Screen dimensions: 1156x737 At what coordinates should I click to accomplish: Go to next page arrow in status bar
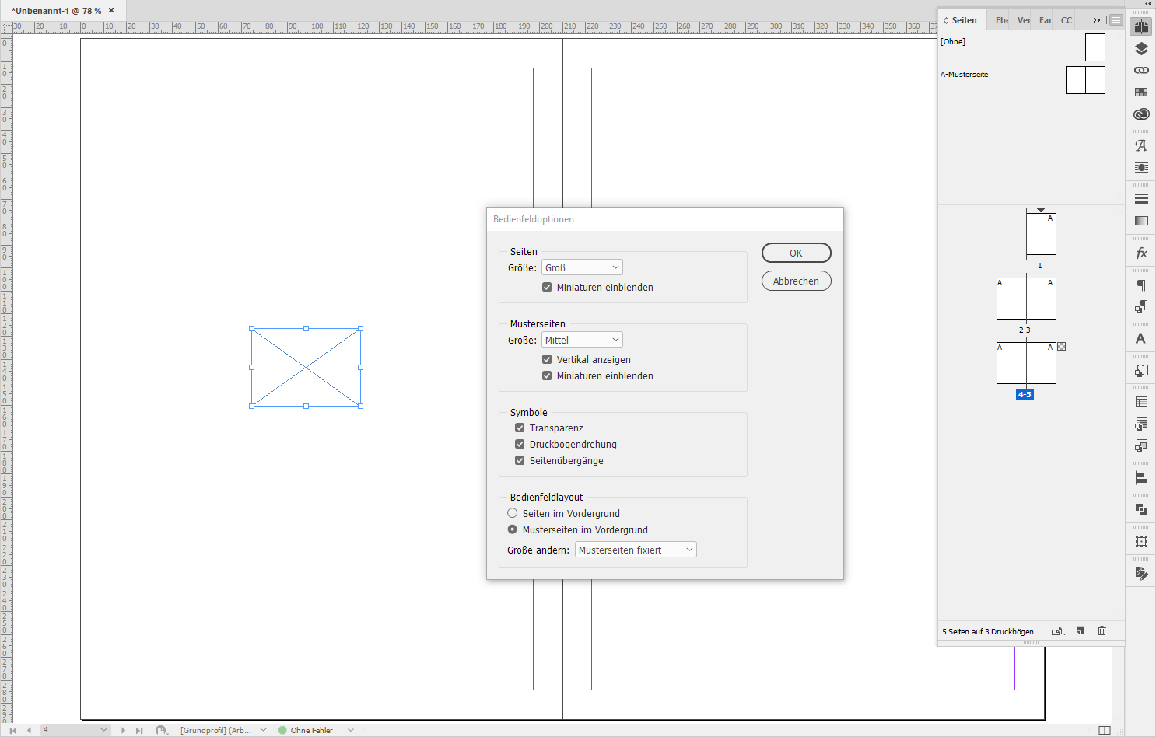coord(123,730)
